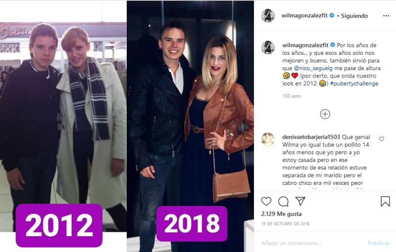The height and width of the screenshot is (252, 396).
Task: Open the comment bubble icon
Action: [283, 201]
